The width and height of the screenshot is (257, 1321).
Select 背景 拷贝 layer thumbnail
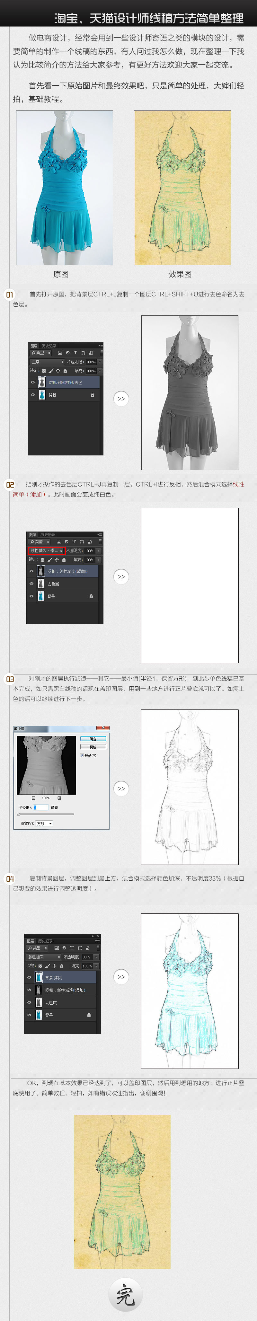(x=39, y=977)
